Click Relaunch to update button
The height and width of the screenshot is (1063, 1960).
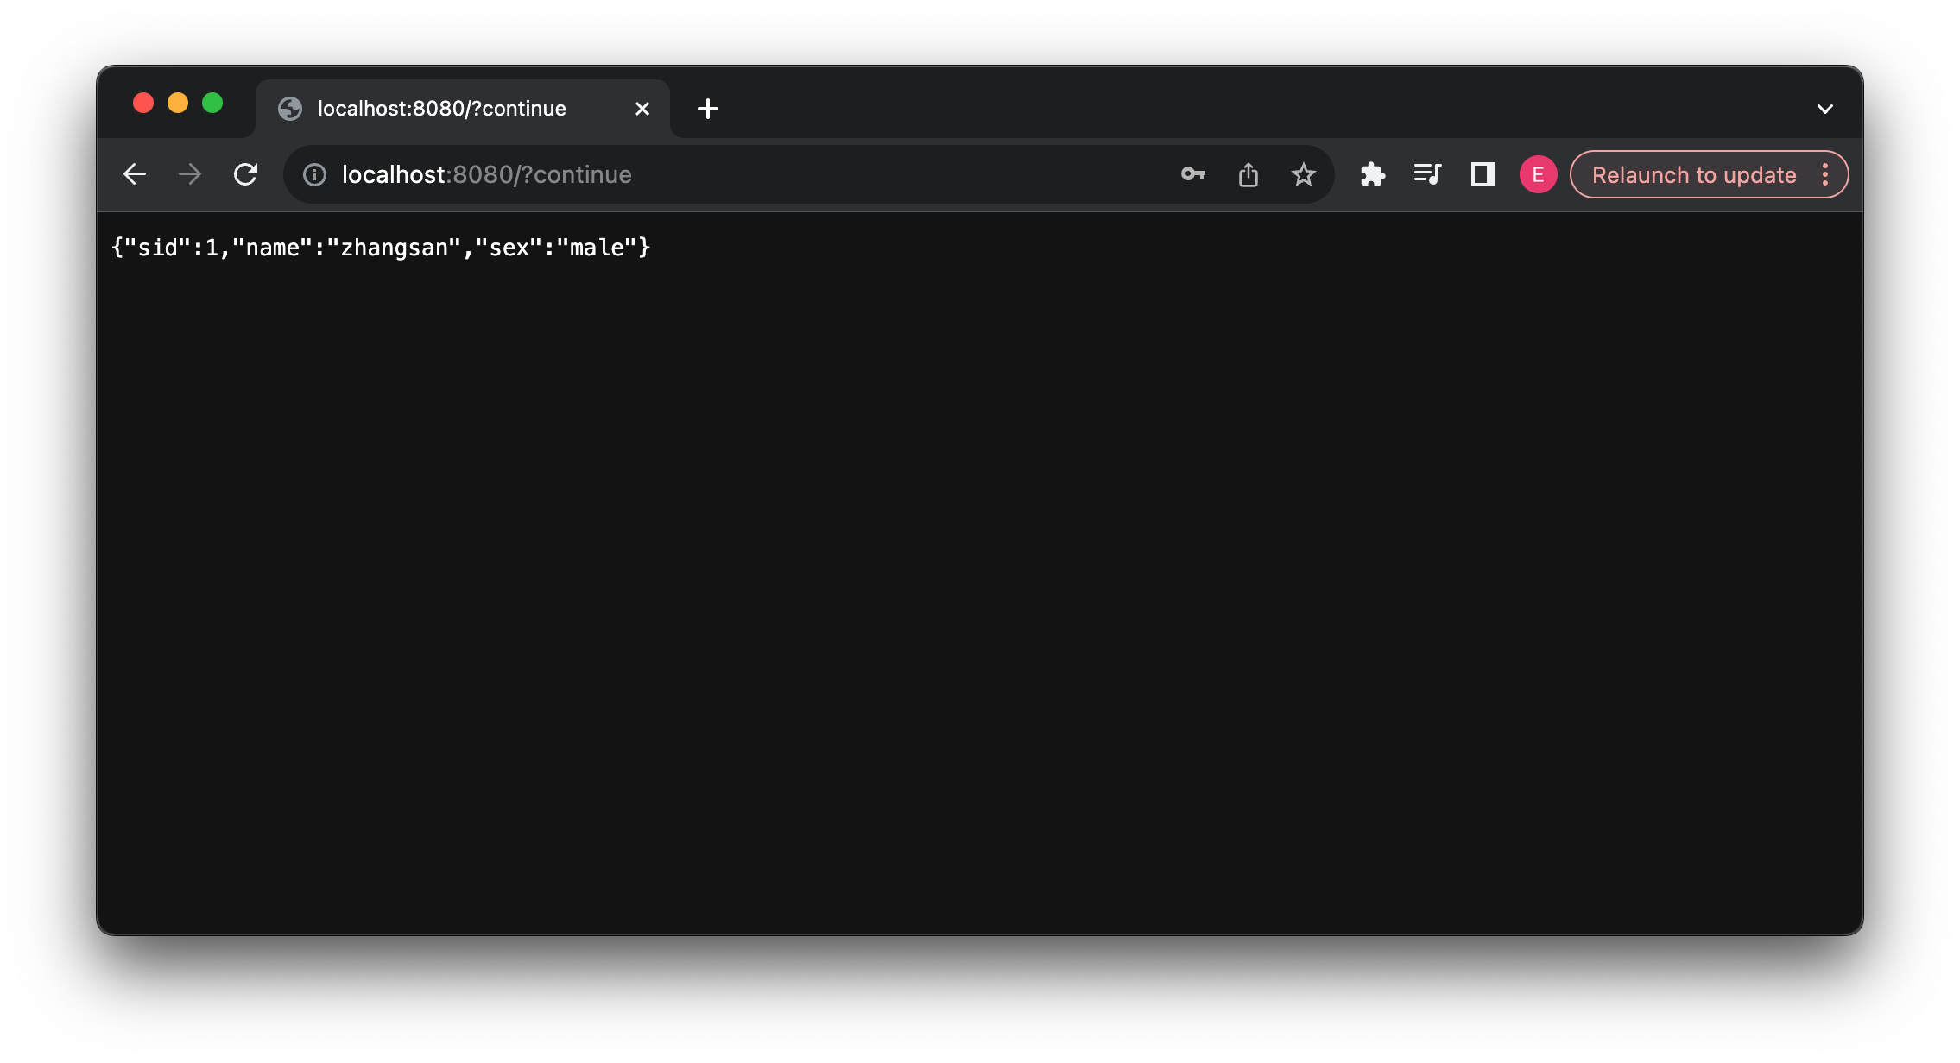tap(1693, 175)
